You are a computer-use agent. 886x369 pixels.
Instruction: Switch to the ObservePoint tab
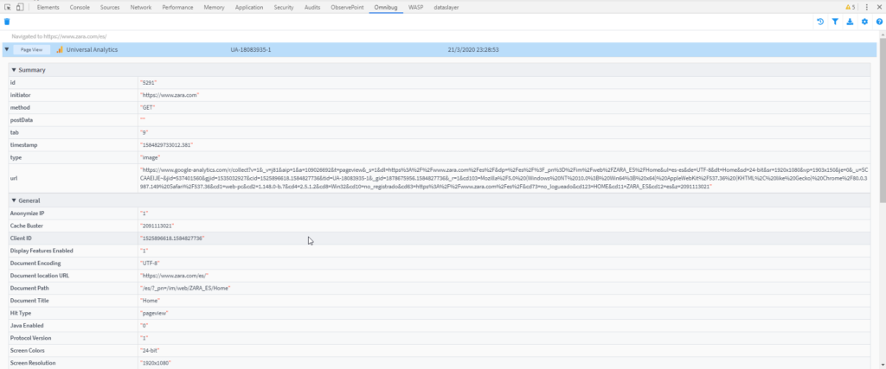click(x=347, y=7)
